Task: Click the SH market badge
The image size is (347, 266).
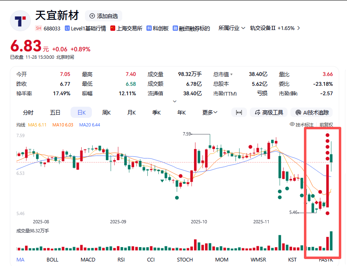Action: [x=39, y=28]
